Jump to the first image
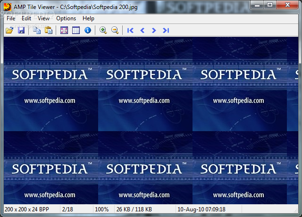The height and width of the screenshot is (217, 302). 130,30
